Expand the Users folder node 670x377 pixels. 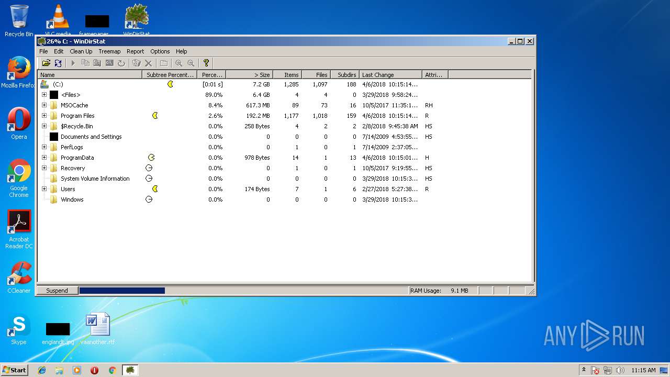(44, 189)
